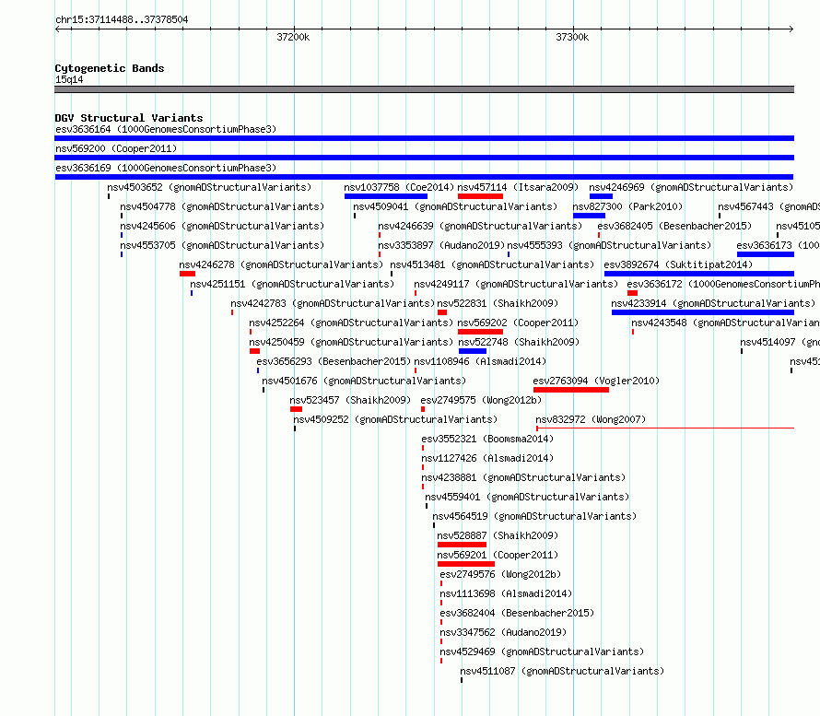Click blue bar under nsv522748
Image resolution: width=820 pixels, height=716 pixels.
tap(473, 351)
